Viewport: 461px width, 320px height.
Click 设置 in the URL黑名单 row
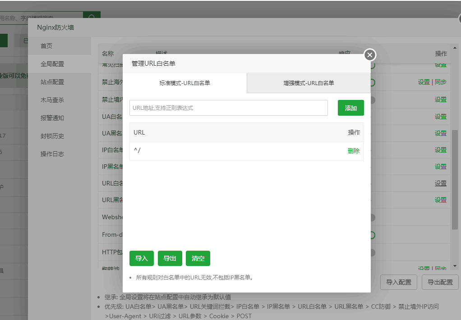[x=441, y=200]
